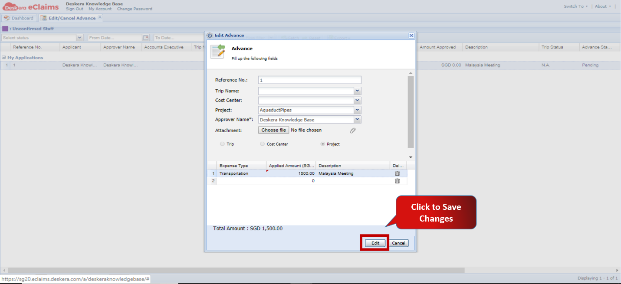This screenshot has width=621, height=284.
Task: Click the Dashboard tab icon
Action: [7, 18]
